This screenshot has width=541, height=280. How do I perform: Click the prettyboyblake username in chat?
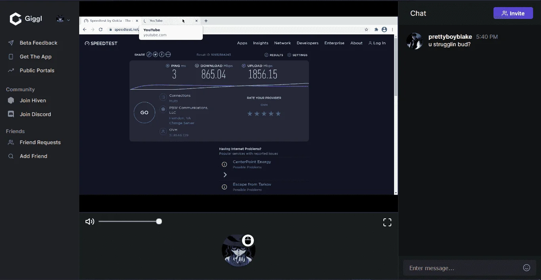pyautogui.click(x=450, y=37)
